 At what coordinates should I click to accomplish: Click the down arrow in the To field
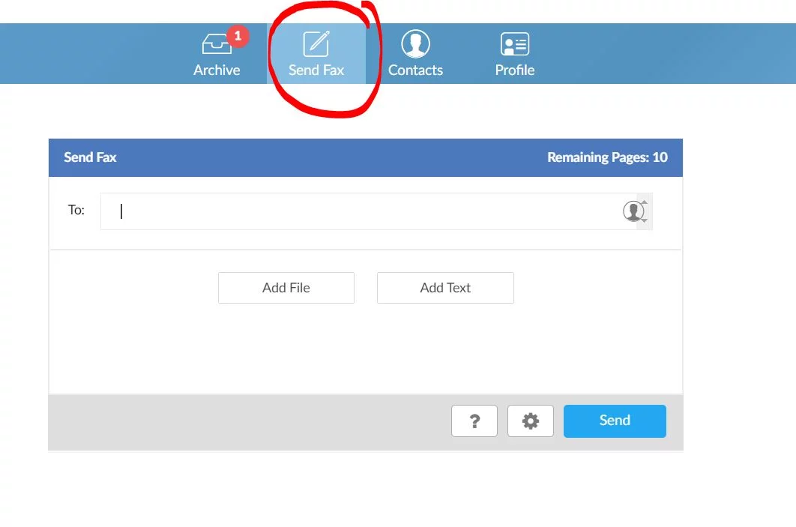tap(644, 220)
